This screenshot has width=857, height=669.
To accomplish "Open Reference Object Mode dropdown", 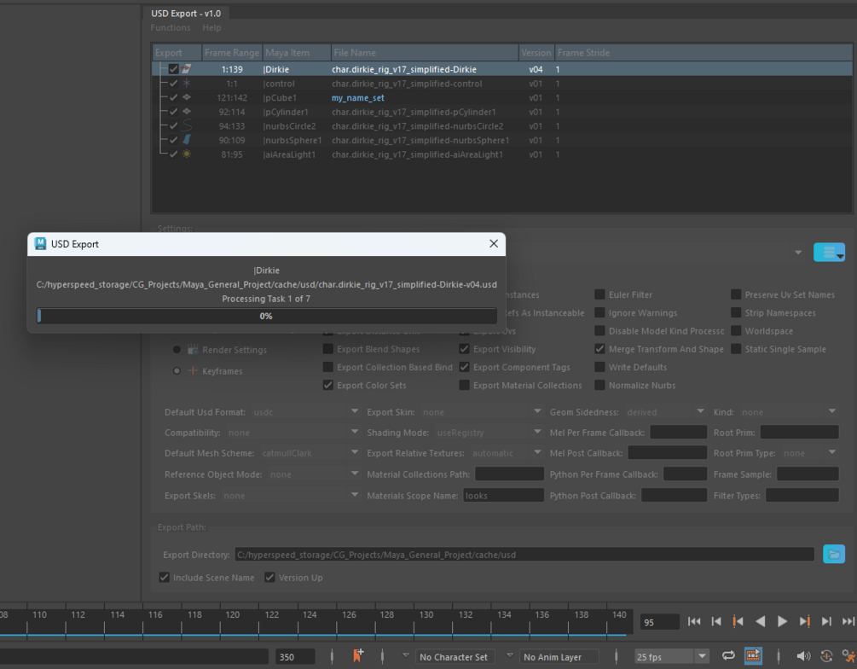I will [313, 474].
